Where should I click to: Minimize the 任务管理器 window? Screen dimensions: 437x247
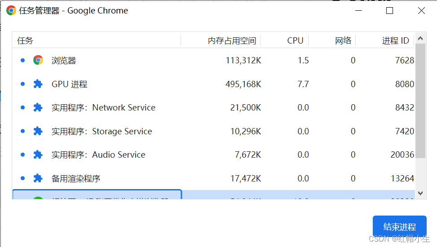click(359, 11)
